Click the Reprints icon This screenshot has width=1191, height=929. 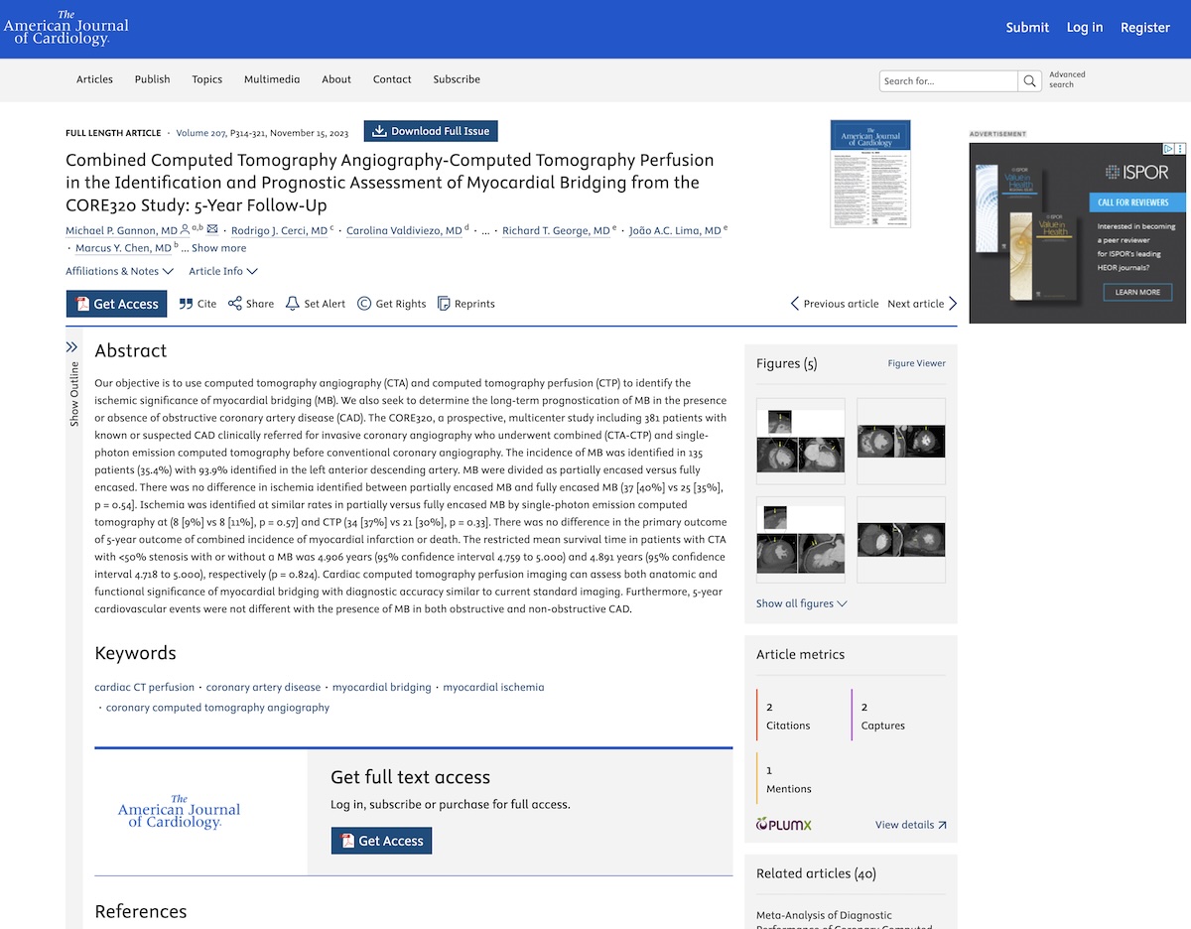[444, 304]
